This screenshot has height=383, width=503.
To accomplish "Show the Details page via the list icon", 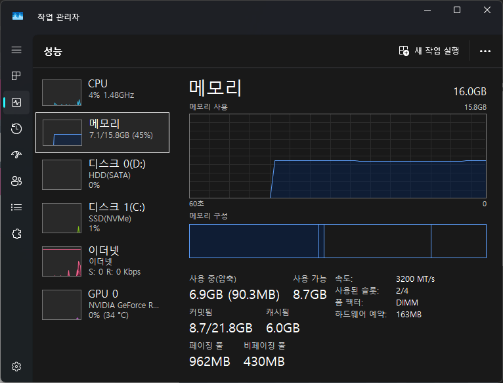I will point(16,207).
